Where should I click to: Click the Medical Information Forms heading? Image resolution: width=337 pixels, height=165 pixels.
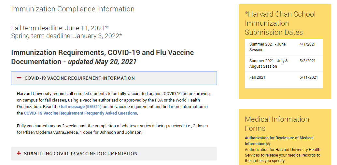tap(277, 124)
